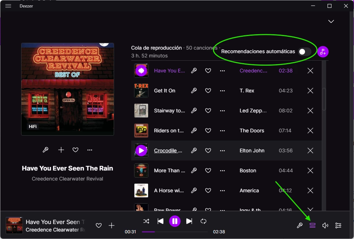Open the Crocodile ... song link
354x239 pixels.
168,151
